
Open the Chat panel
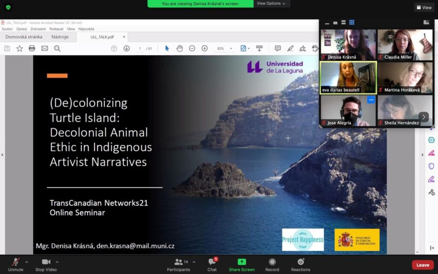(212, 262)
